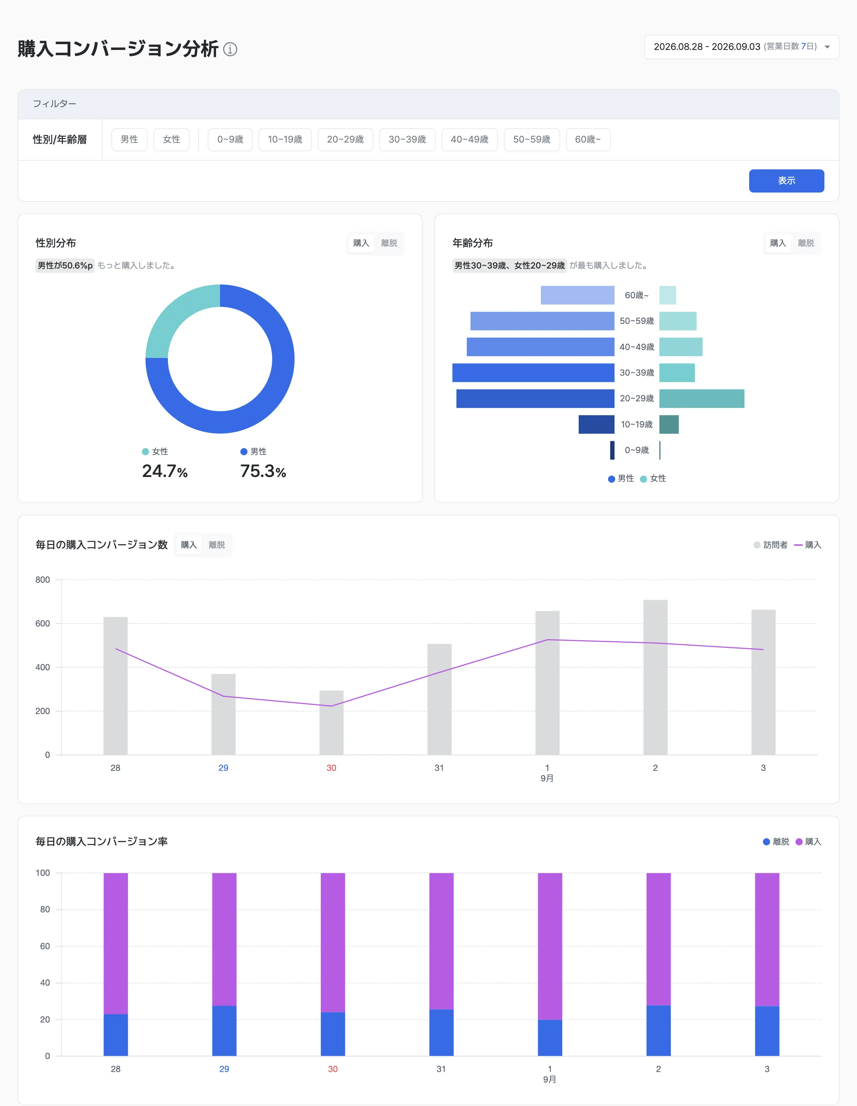Click the visitor bar for day 30 in count chart
857x1106 pixels.
point(331,723)
